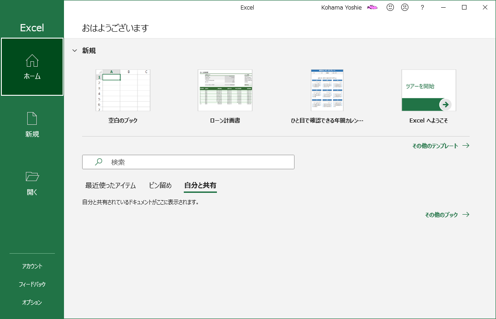Send a frown feedback face icon
The image size is (496, 319).
pos(405,7)
